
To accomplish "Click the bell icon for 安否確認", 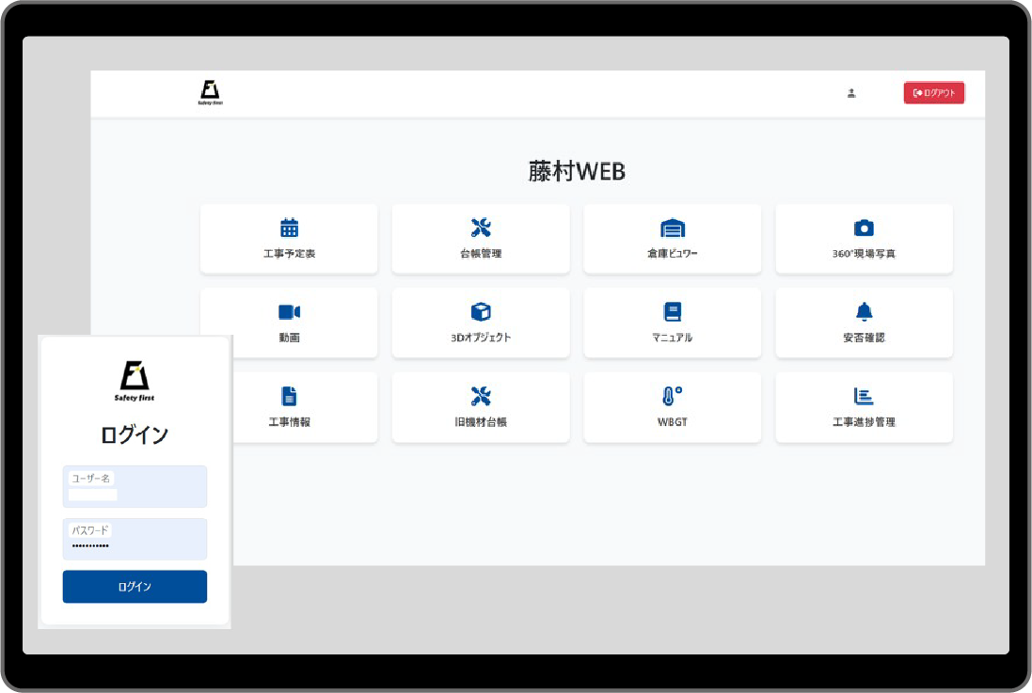I will click(864, 311).
